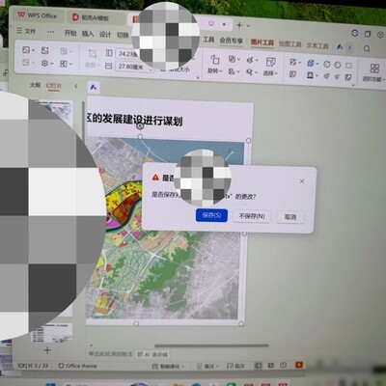386x386 pixels.
Task: Click the first circular reset picture icon
Action: (x=327, y=65)
